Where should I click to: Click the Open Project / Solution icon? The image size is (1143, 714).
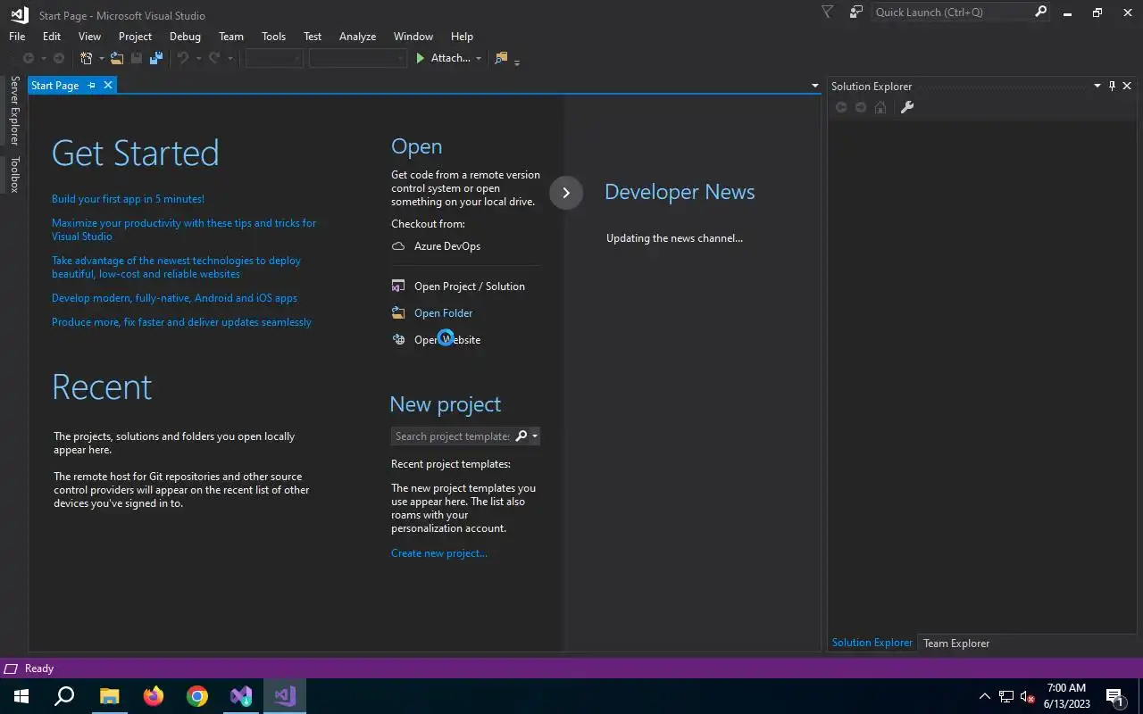tap(398, 286)
